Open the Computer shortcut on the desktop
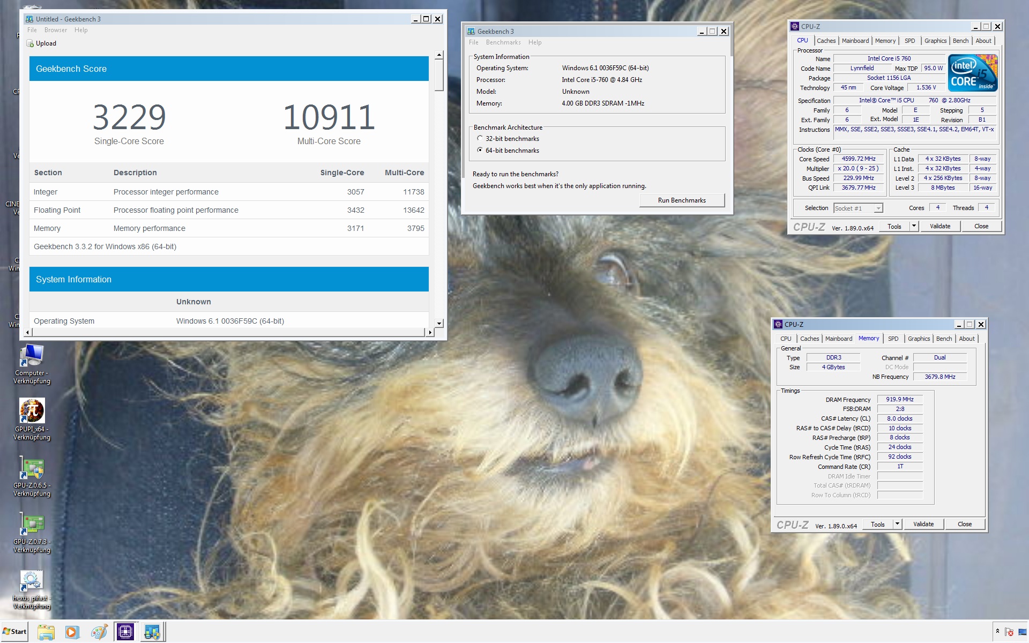This screenshot has height=643, width=1029. tap(32, 364)
